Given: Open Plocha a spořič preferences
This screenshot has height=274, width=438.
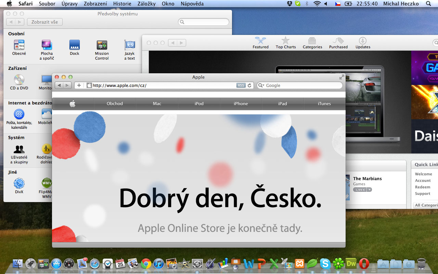Looking at the screenshot, I should [47, 50].
